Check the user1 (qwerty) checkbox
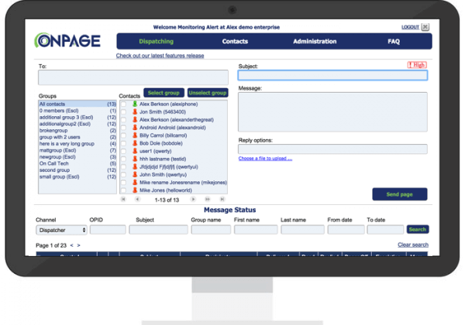The width and height of the screenshot is (465, 325). click(123, 151)
